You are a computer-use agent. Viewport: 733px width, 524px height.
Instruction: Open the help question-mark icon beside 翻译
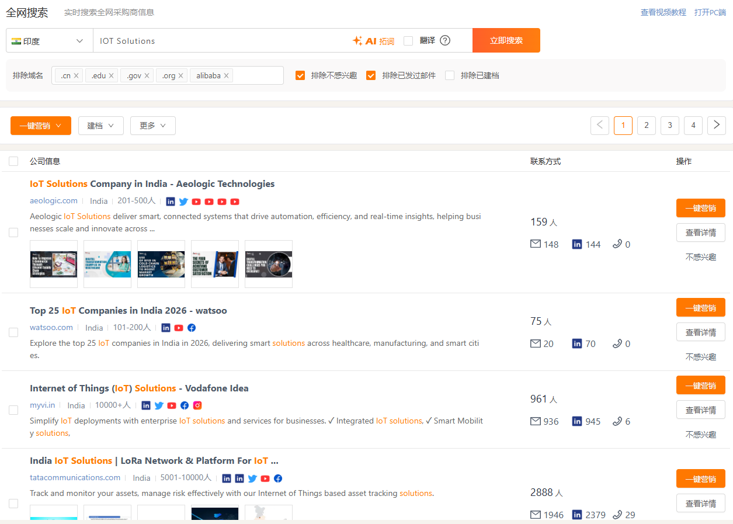[x=445, y=40]
